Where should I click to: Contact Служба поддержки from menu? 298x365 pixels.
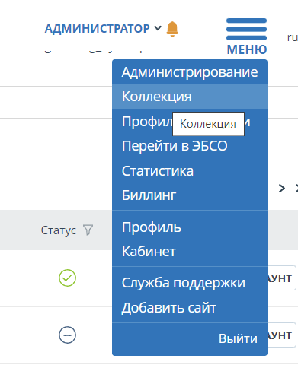(190, 283)
